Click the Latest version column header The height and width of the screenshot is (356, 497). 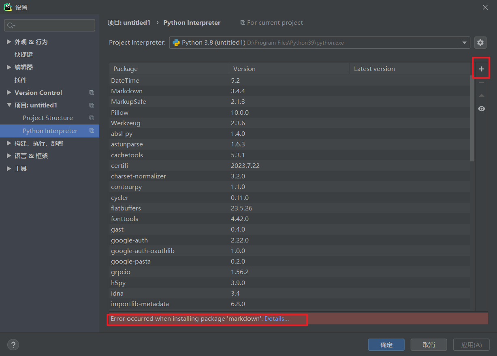[x=410, y=69]
